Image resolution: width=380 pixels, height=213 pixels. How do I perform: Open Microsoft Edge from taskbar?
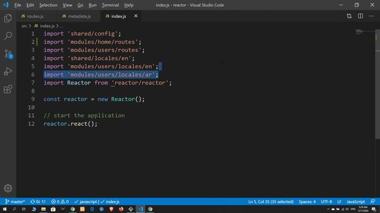(x=92, y=209)
